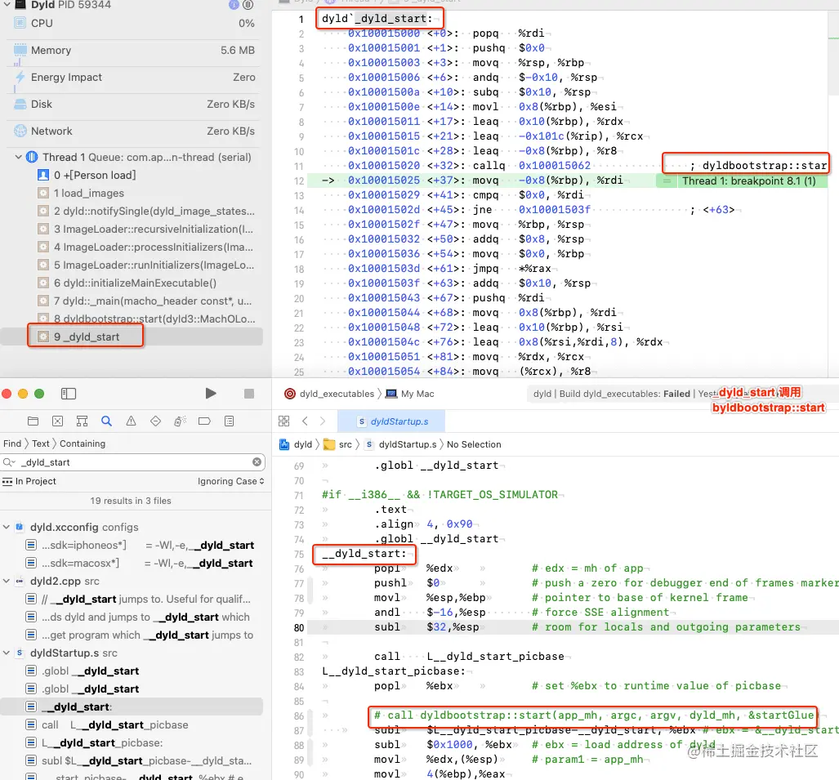This screenshot has height=780, width=839.
Task: Go back in editor history
Action: pos(305,421)
